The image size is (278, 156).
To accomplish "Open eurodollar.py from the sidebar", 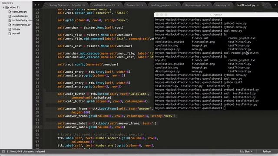I will coord(20,16).
